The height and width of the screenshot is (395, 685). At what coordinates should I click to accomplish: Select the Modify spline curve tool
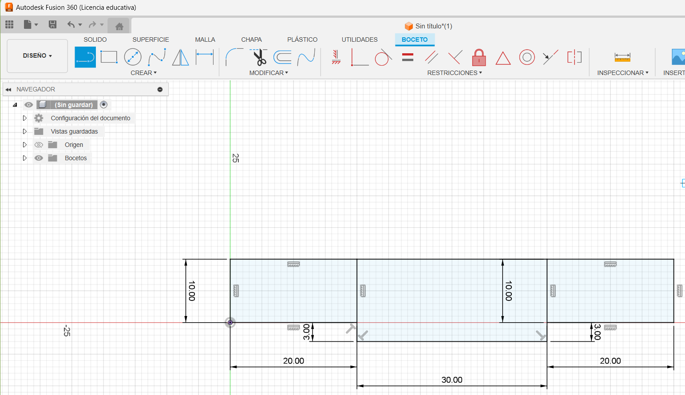pos(306,57)
